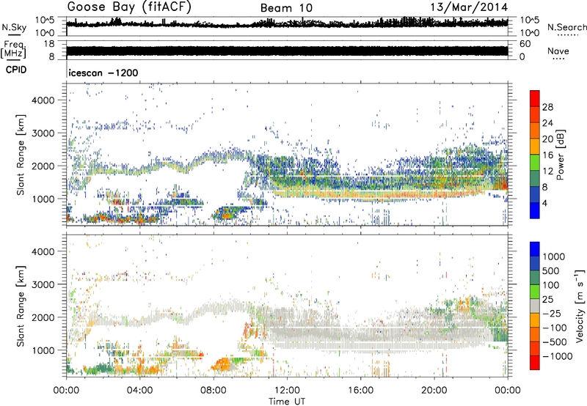587x406 pixels.
Task: Click the '18' tick on the frequency axis
Action: [49, 44]
